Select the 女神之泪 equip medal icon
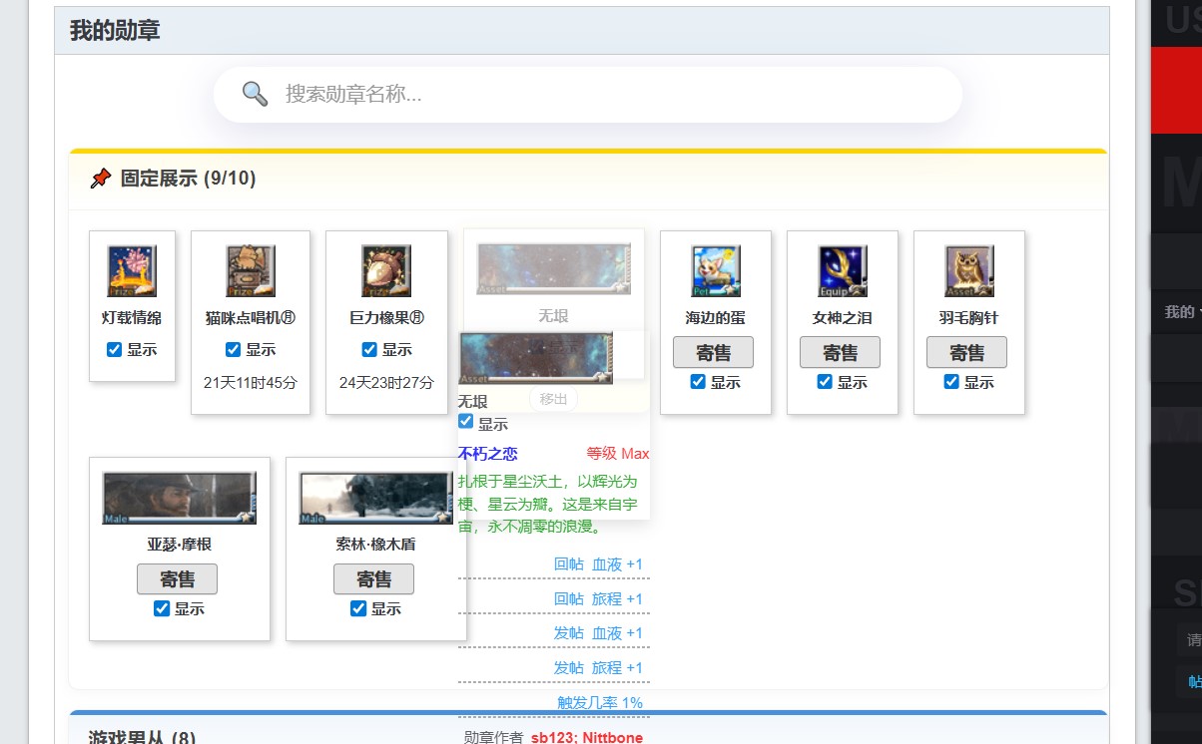 [x=843, y=271]
